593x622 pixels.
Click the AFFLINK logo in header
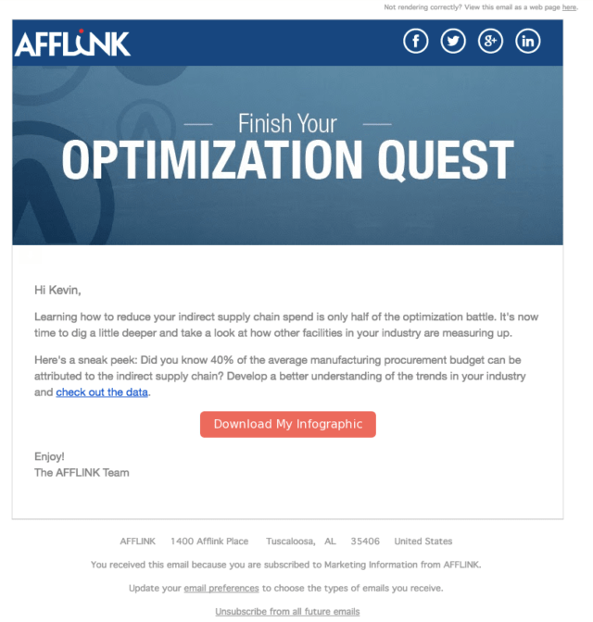73,44
